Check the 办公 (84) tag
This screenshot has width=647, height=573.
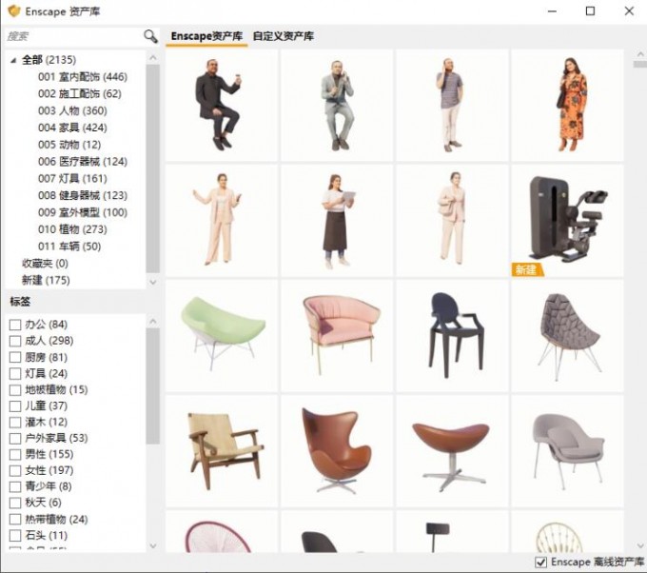(15, 325)
